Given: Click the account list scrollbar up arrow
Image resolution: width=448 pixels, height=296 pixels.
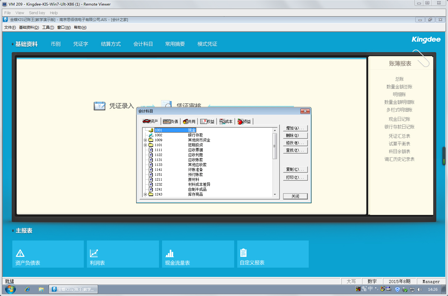Looking at the screenshot, I should [275, 130].
